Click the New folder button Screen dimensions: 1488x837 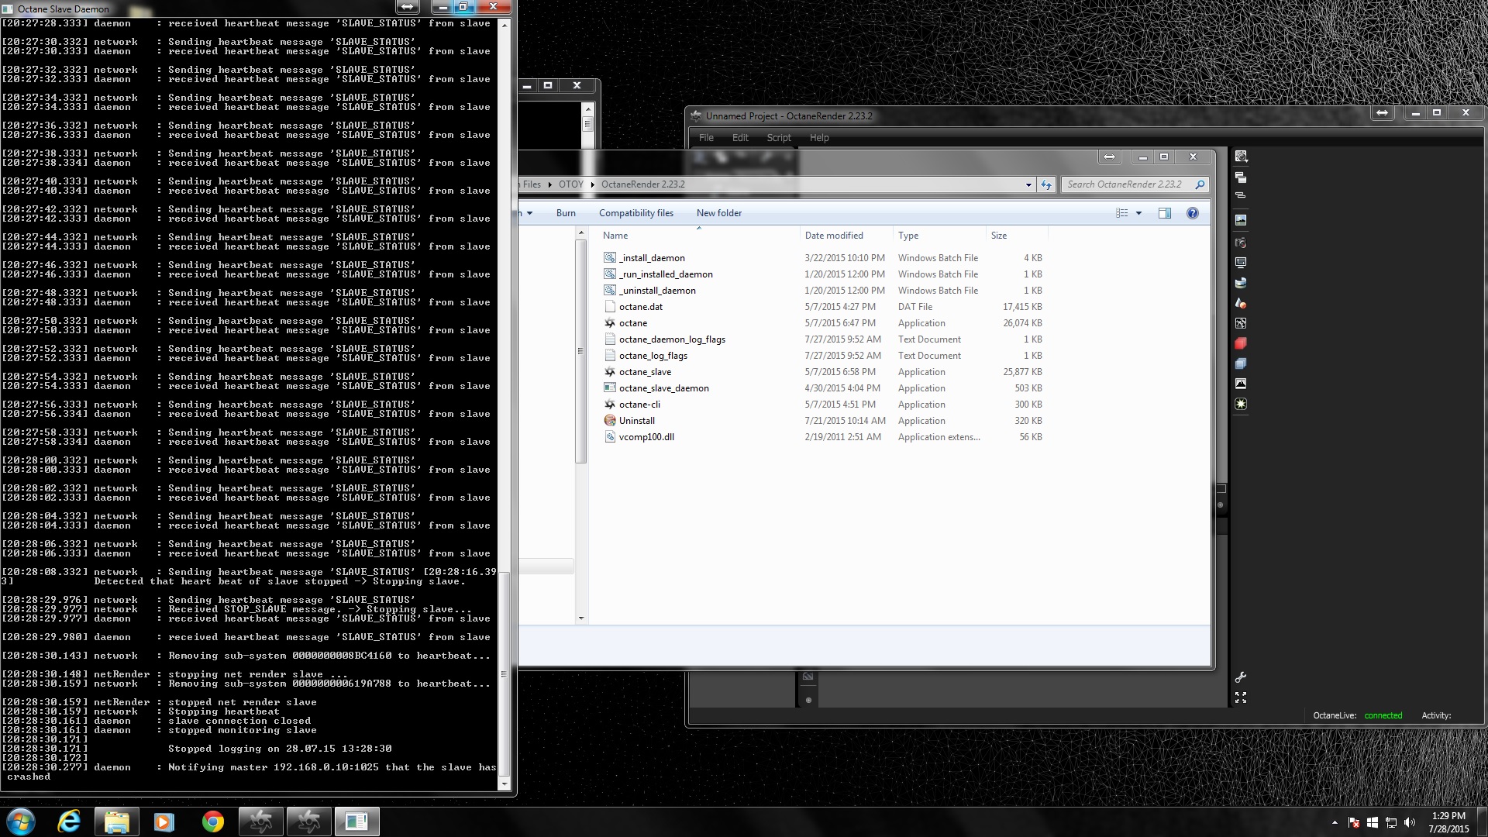pos(718,213)
